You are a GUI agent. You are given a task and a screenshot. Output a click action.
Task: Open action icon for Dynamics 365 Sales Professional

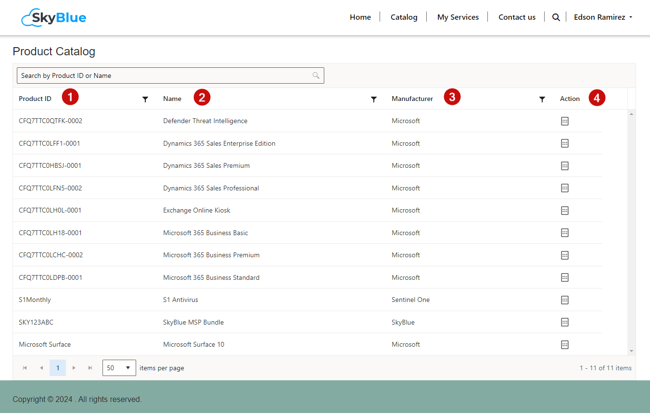565,188
